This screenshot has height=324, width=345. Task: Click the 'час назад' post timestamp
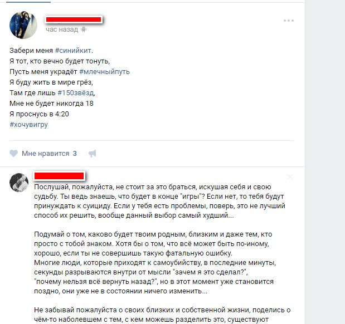tap(62, 30)
